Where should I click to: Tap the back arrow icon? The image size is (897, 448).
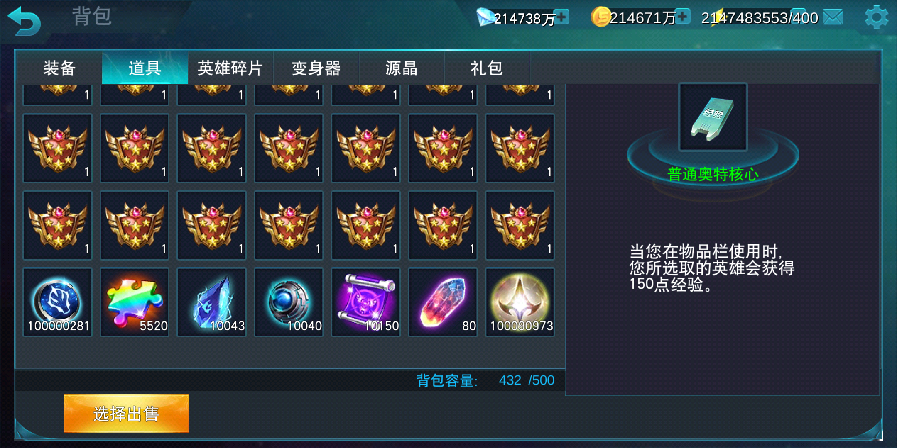pyautogui.click(x=24, y=22)
